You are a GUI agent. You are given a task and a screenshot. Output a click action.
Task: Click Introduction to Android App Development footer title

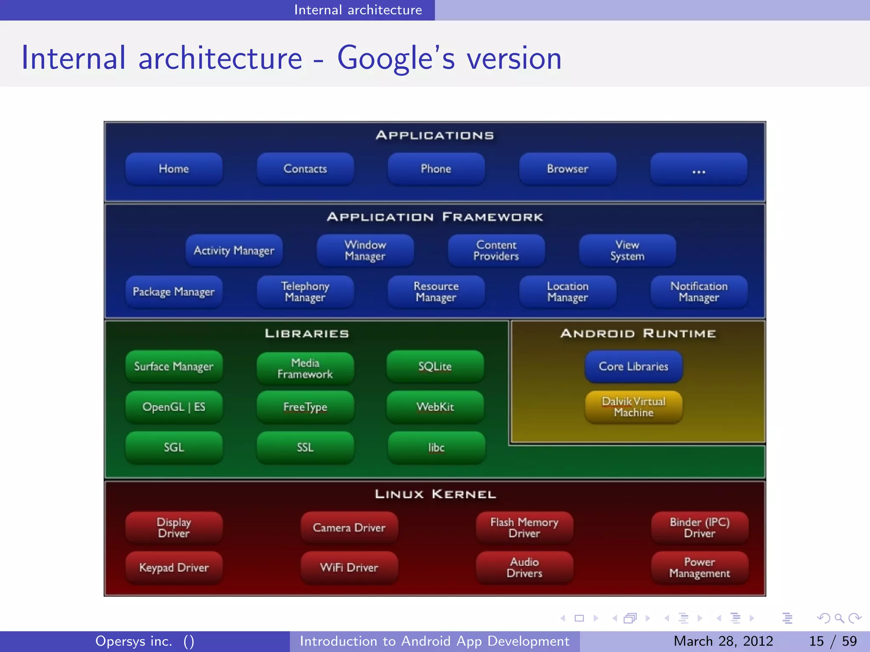click(x=435, y=641)
